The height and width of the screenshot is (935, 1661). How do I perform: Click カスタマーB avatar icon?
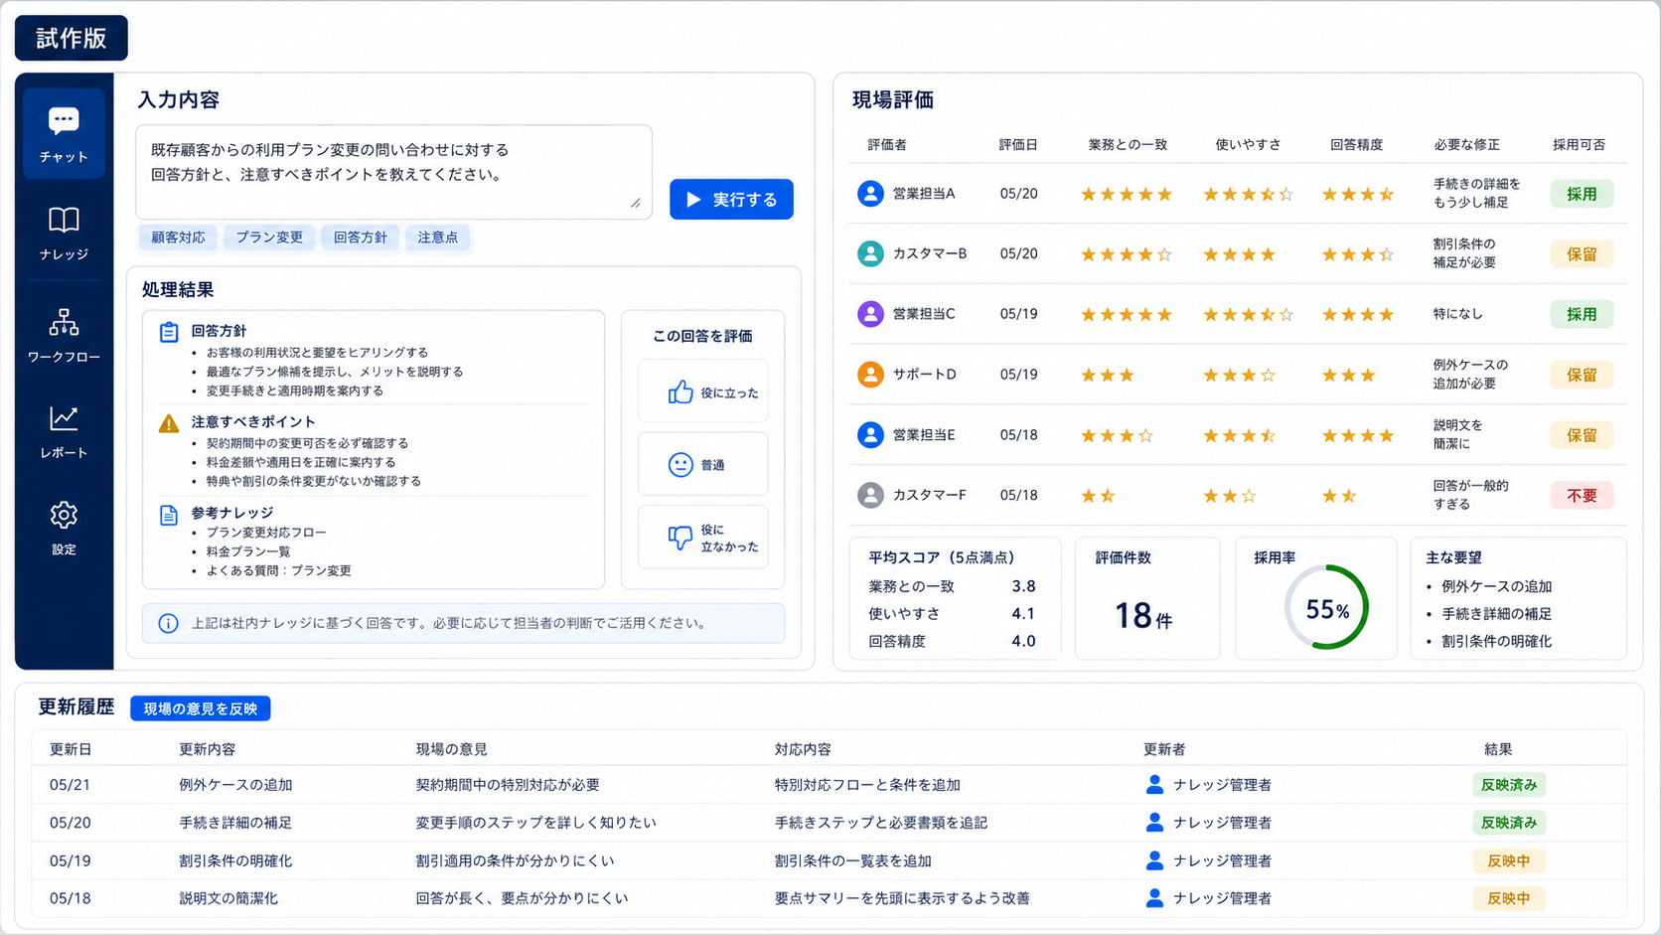[870, 253]
